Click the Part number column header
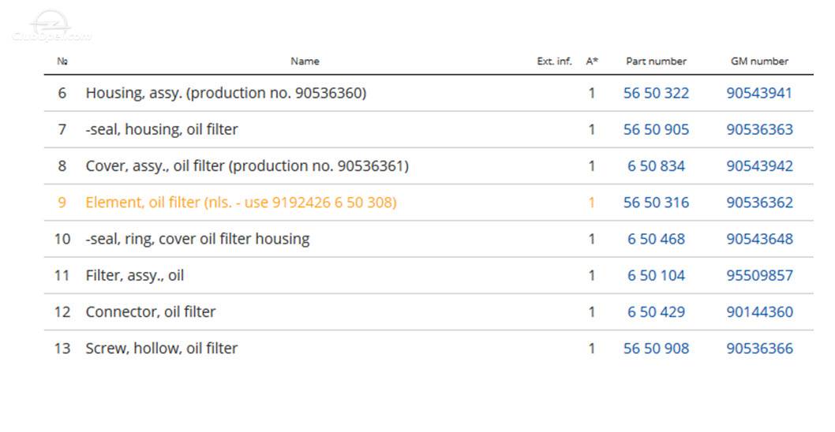 click(656, 61)
